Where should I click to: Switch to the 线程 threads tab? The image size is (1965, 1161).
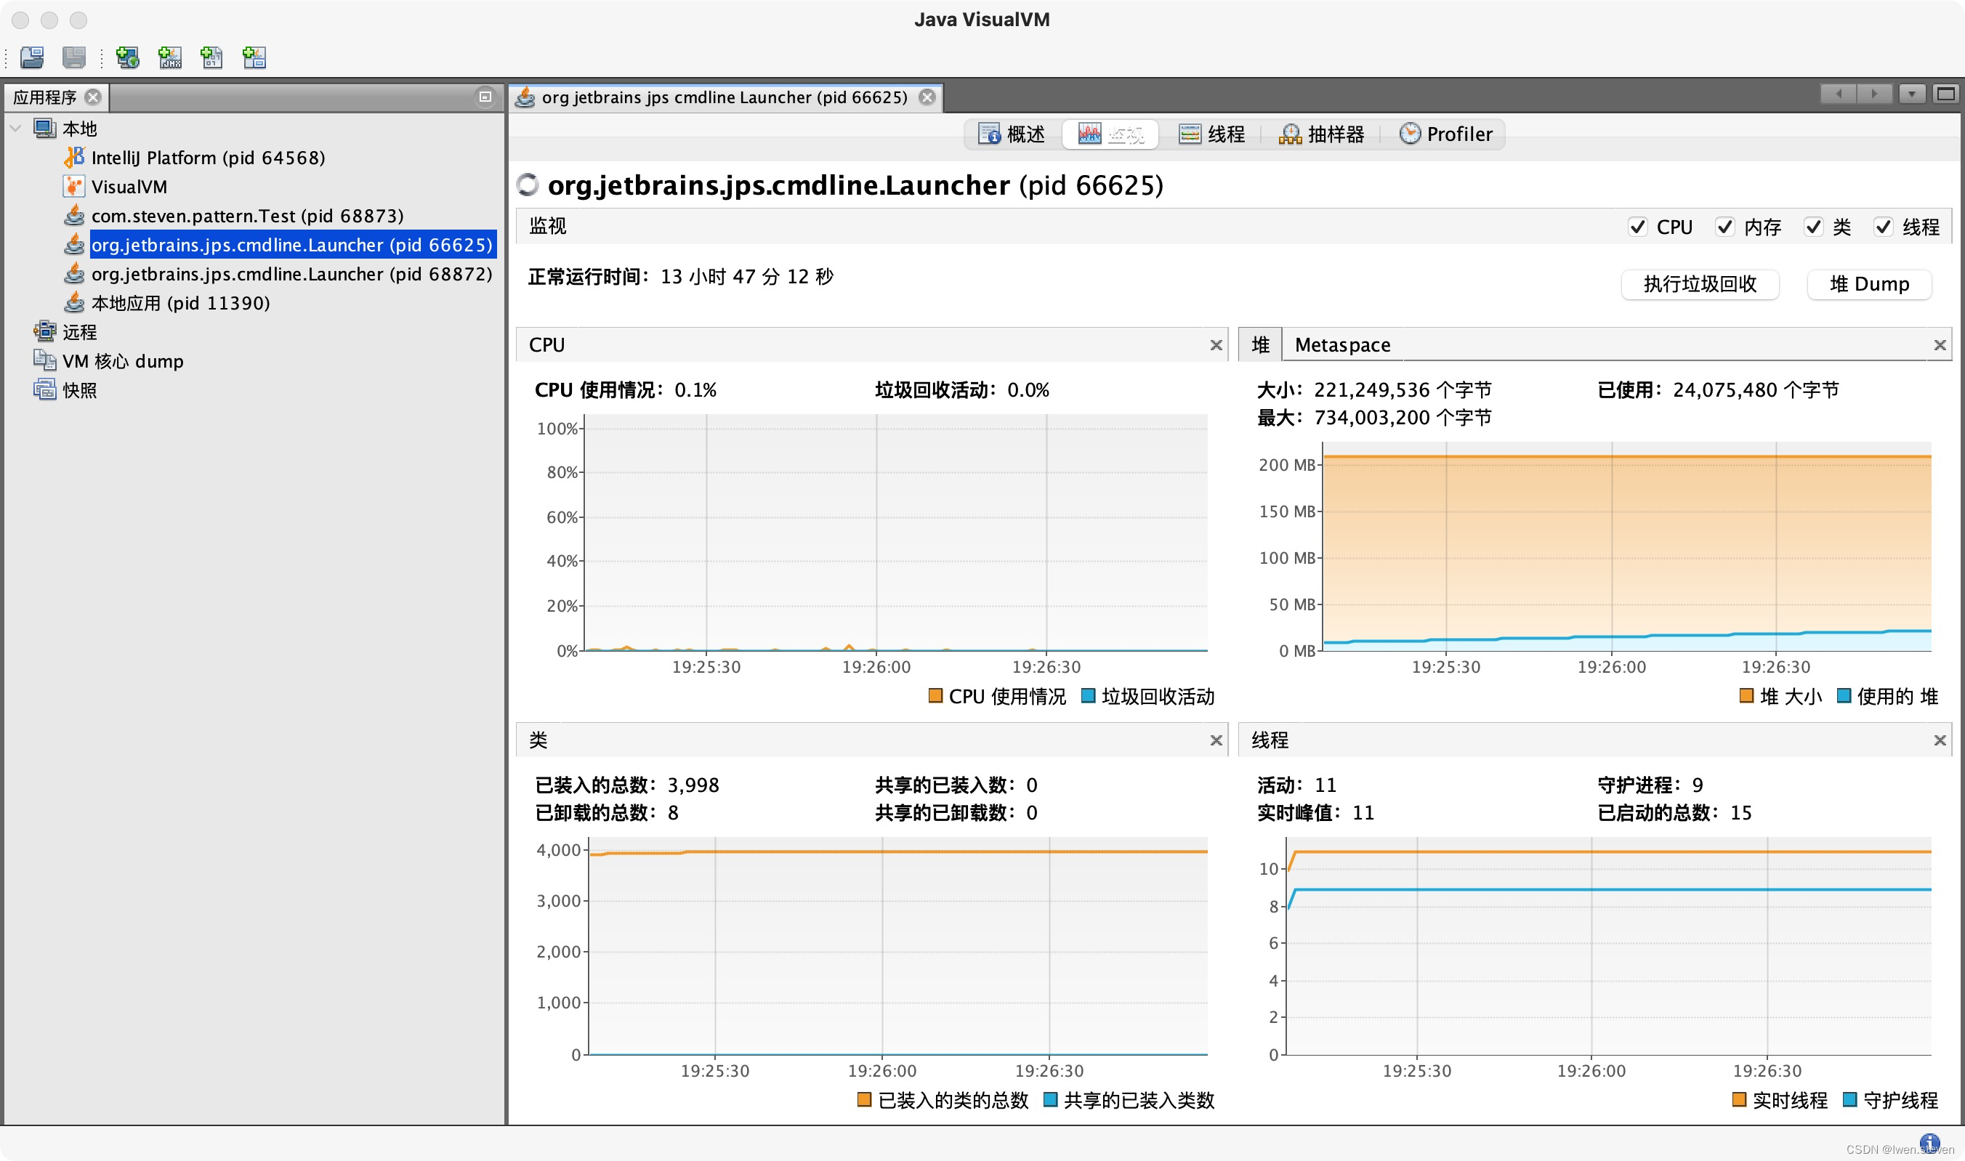coord(1211,134)
